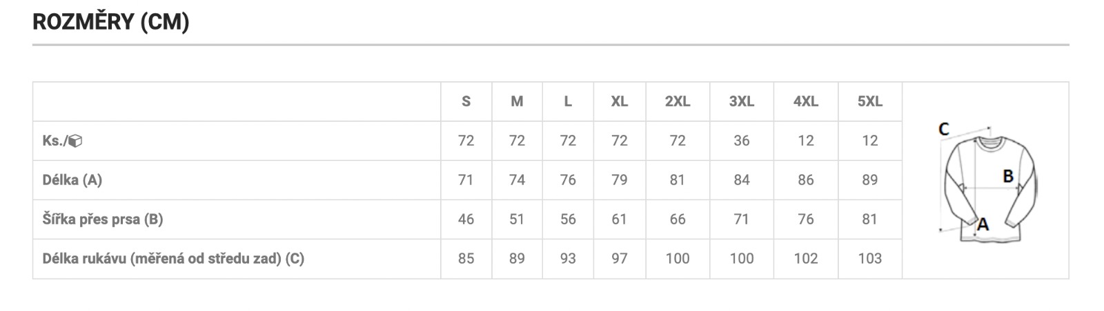Click the letter C in the diagram
The image size is (1104, 311).
pyautogui.click(x=944, y=129)
